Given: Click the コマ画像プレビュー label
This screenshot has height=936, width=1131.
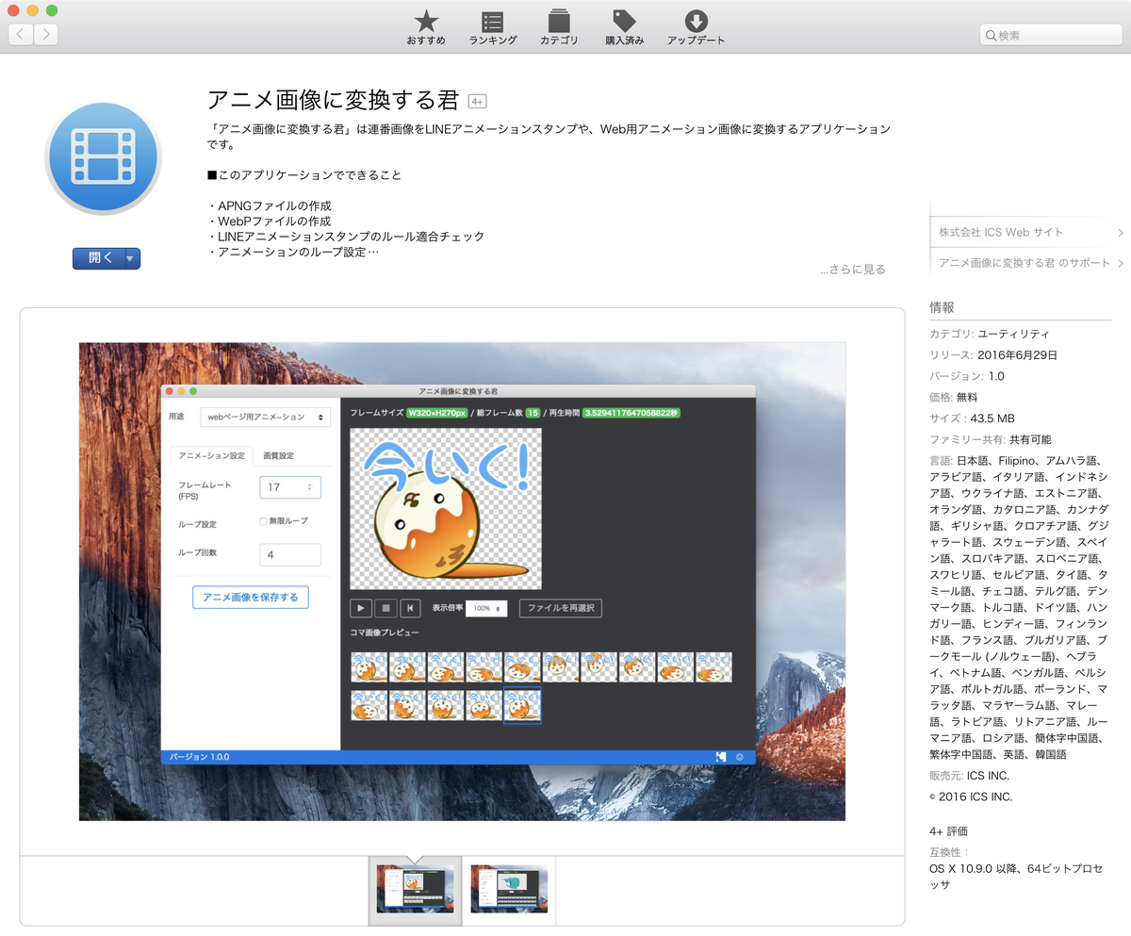Looking at the screenshot, I should pyautogui.click(x=385, y=632).
